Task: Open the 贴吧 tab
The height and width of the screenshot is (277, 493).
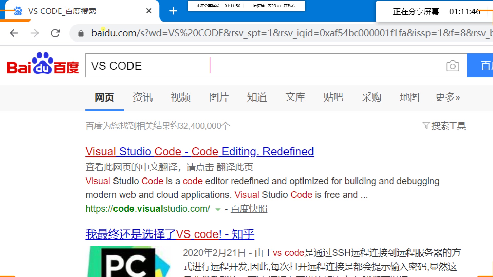Action: (333, 97)
